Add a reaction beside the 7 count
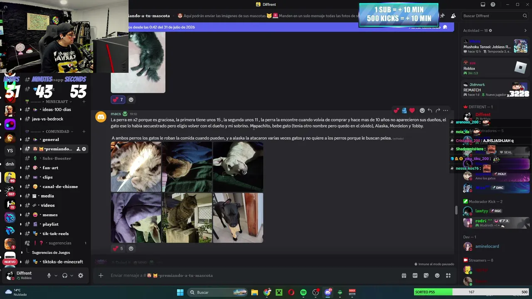Image resolution: width=532 pixels, height=299 pixels. [131, 100]
